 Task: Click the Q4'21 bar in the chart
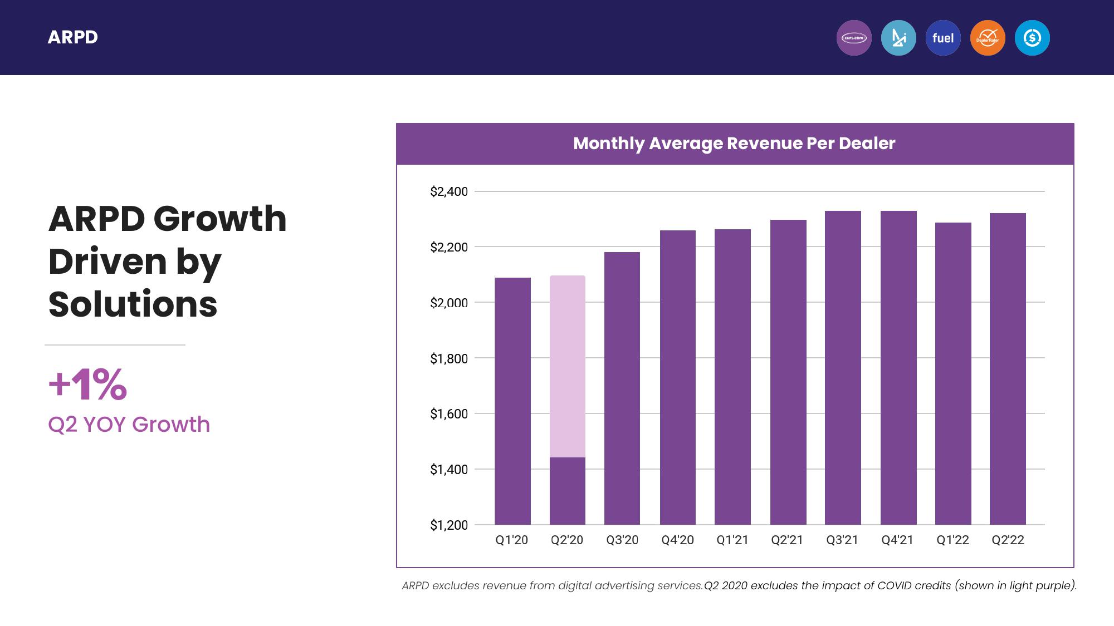(898, 367)
